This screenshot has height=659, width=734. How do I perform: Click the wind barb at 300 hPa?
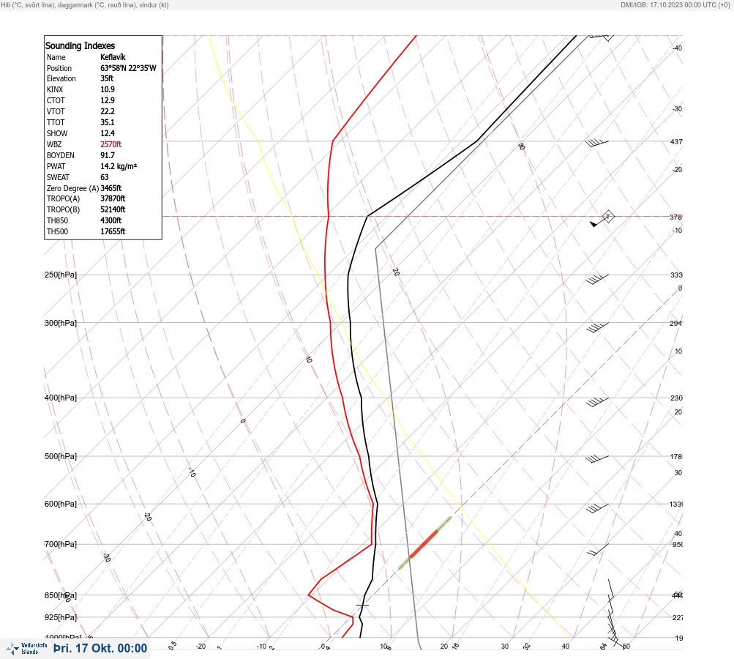coord(597,327)
